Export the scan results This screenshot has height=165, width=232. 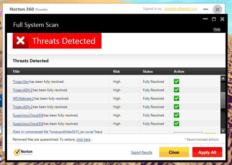pyautogui.click(x=142, y=152)
